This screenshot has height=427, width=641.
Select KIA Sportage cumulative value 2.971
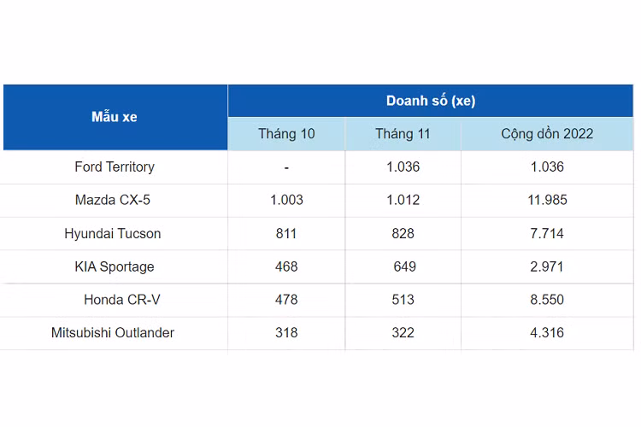(547, 266)
